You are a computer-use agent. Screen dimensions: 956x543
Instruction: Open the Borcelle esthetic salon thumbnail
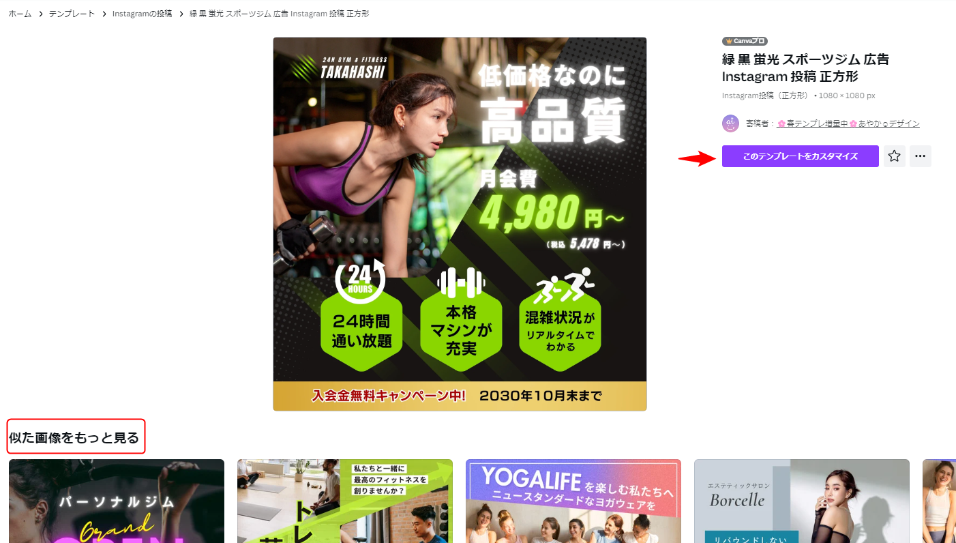coord(801,501)
